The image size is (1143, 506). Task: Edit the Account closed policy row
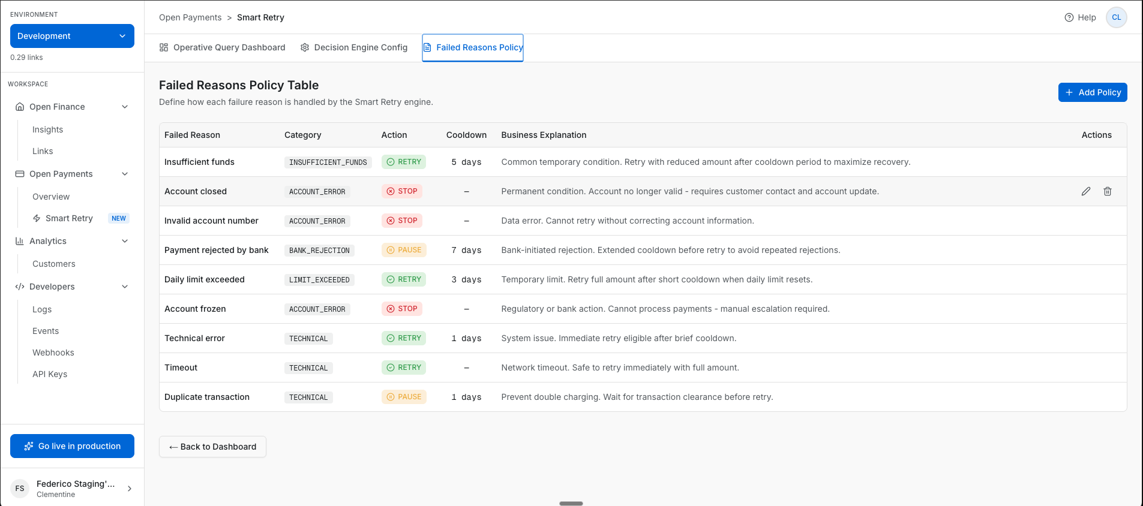pyautogui.click(x=1086, y=191)
